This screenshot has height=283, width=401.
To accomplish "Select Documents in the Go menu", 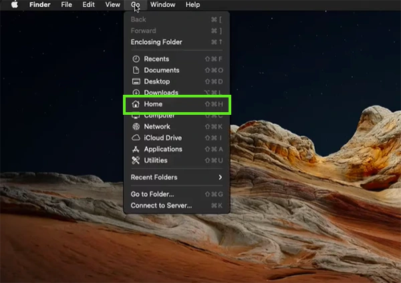I will (176, 70).
